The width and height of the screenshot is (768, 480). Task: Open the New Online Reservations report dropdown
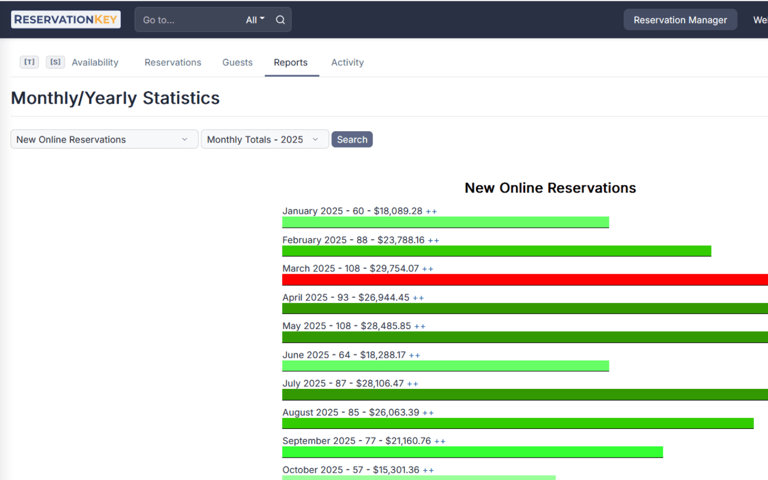pos(104,139)
